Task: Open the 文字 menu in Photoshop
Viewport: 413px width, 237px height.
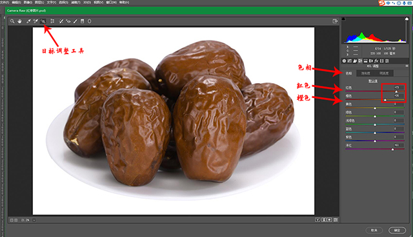Action: (52, 3)
